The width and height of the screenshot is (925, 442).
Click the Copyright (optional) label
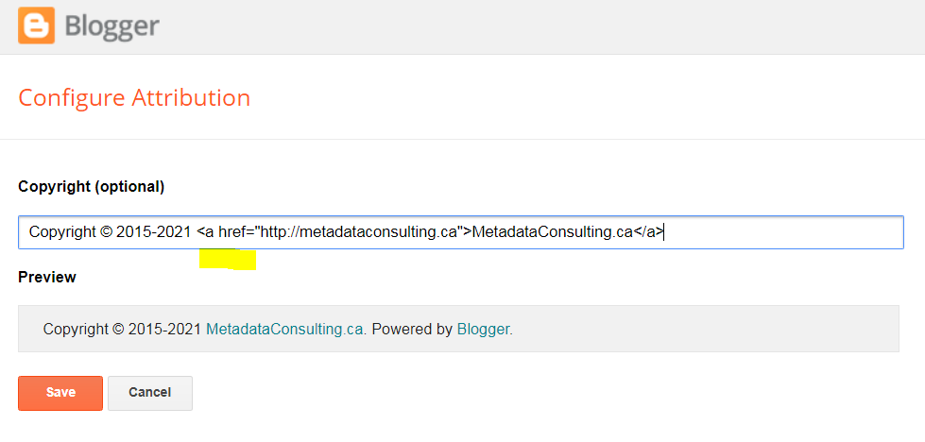92,187
